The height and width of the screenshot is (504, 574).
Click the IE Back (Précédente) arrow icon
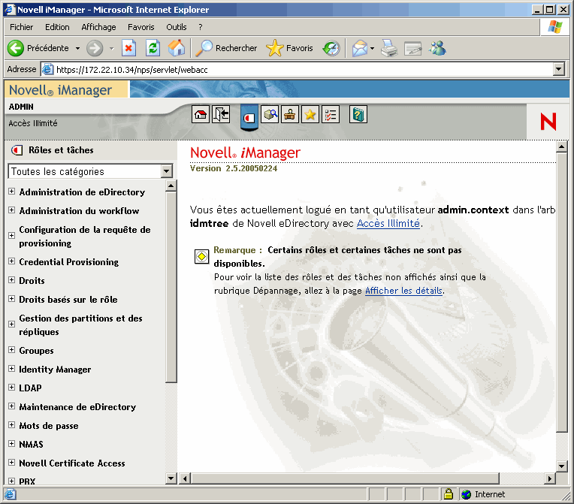[x=16, y=48]
